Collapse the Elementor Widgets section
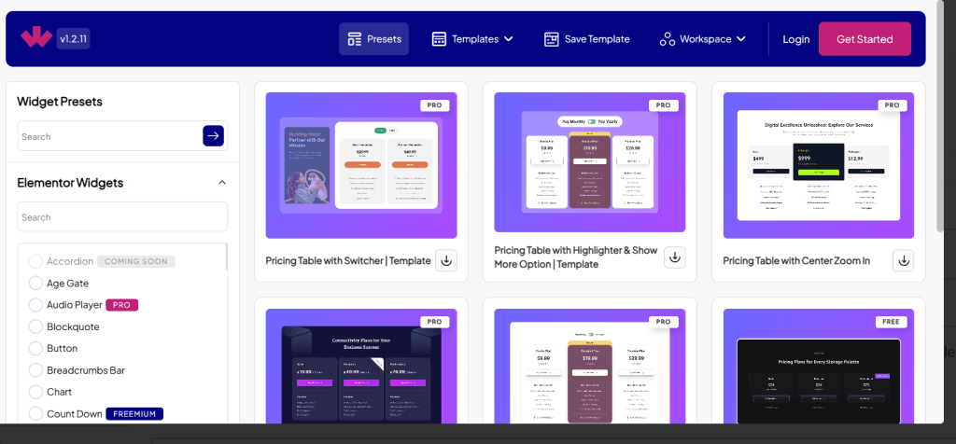 point(222,183)
